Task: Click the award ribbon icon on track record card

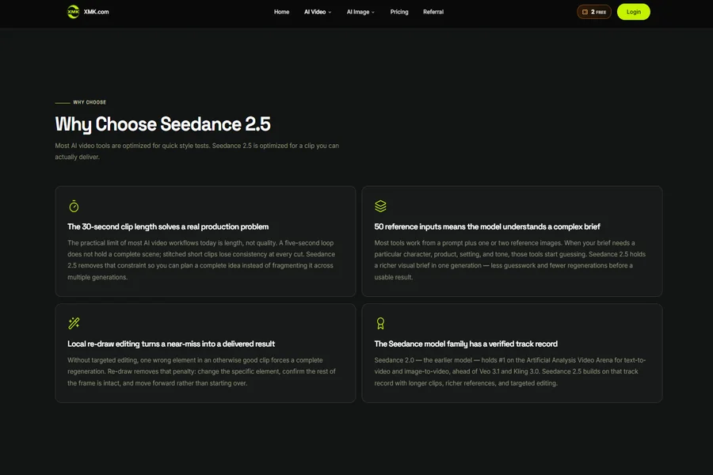Action: tap(380, 323)
